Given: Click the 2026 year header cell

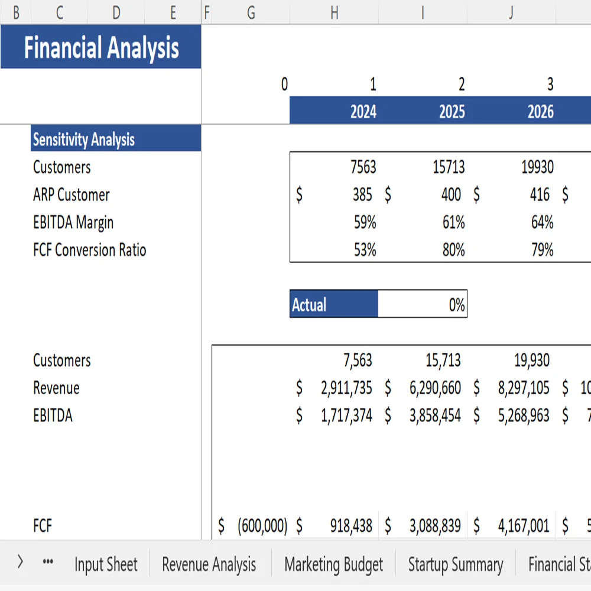Looking at the screenshot, I should [x=540, y=111].
